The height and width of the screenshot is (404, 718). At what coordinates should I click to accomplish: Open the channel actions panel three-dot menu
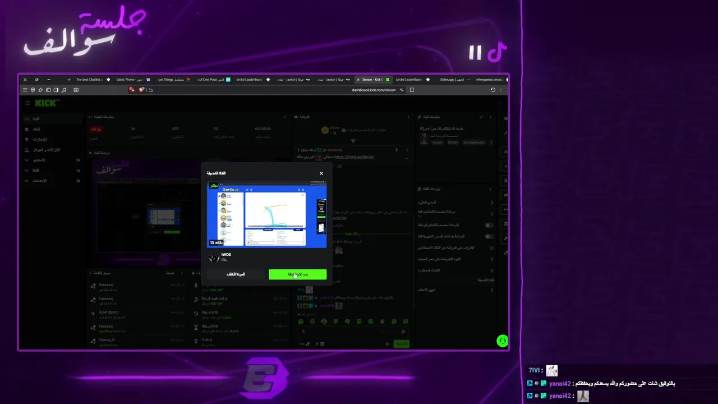(x=490, y=189)
